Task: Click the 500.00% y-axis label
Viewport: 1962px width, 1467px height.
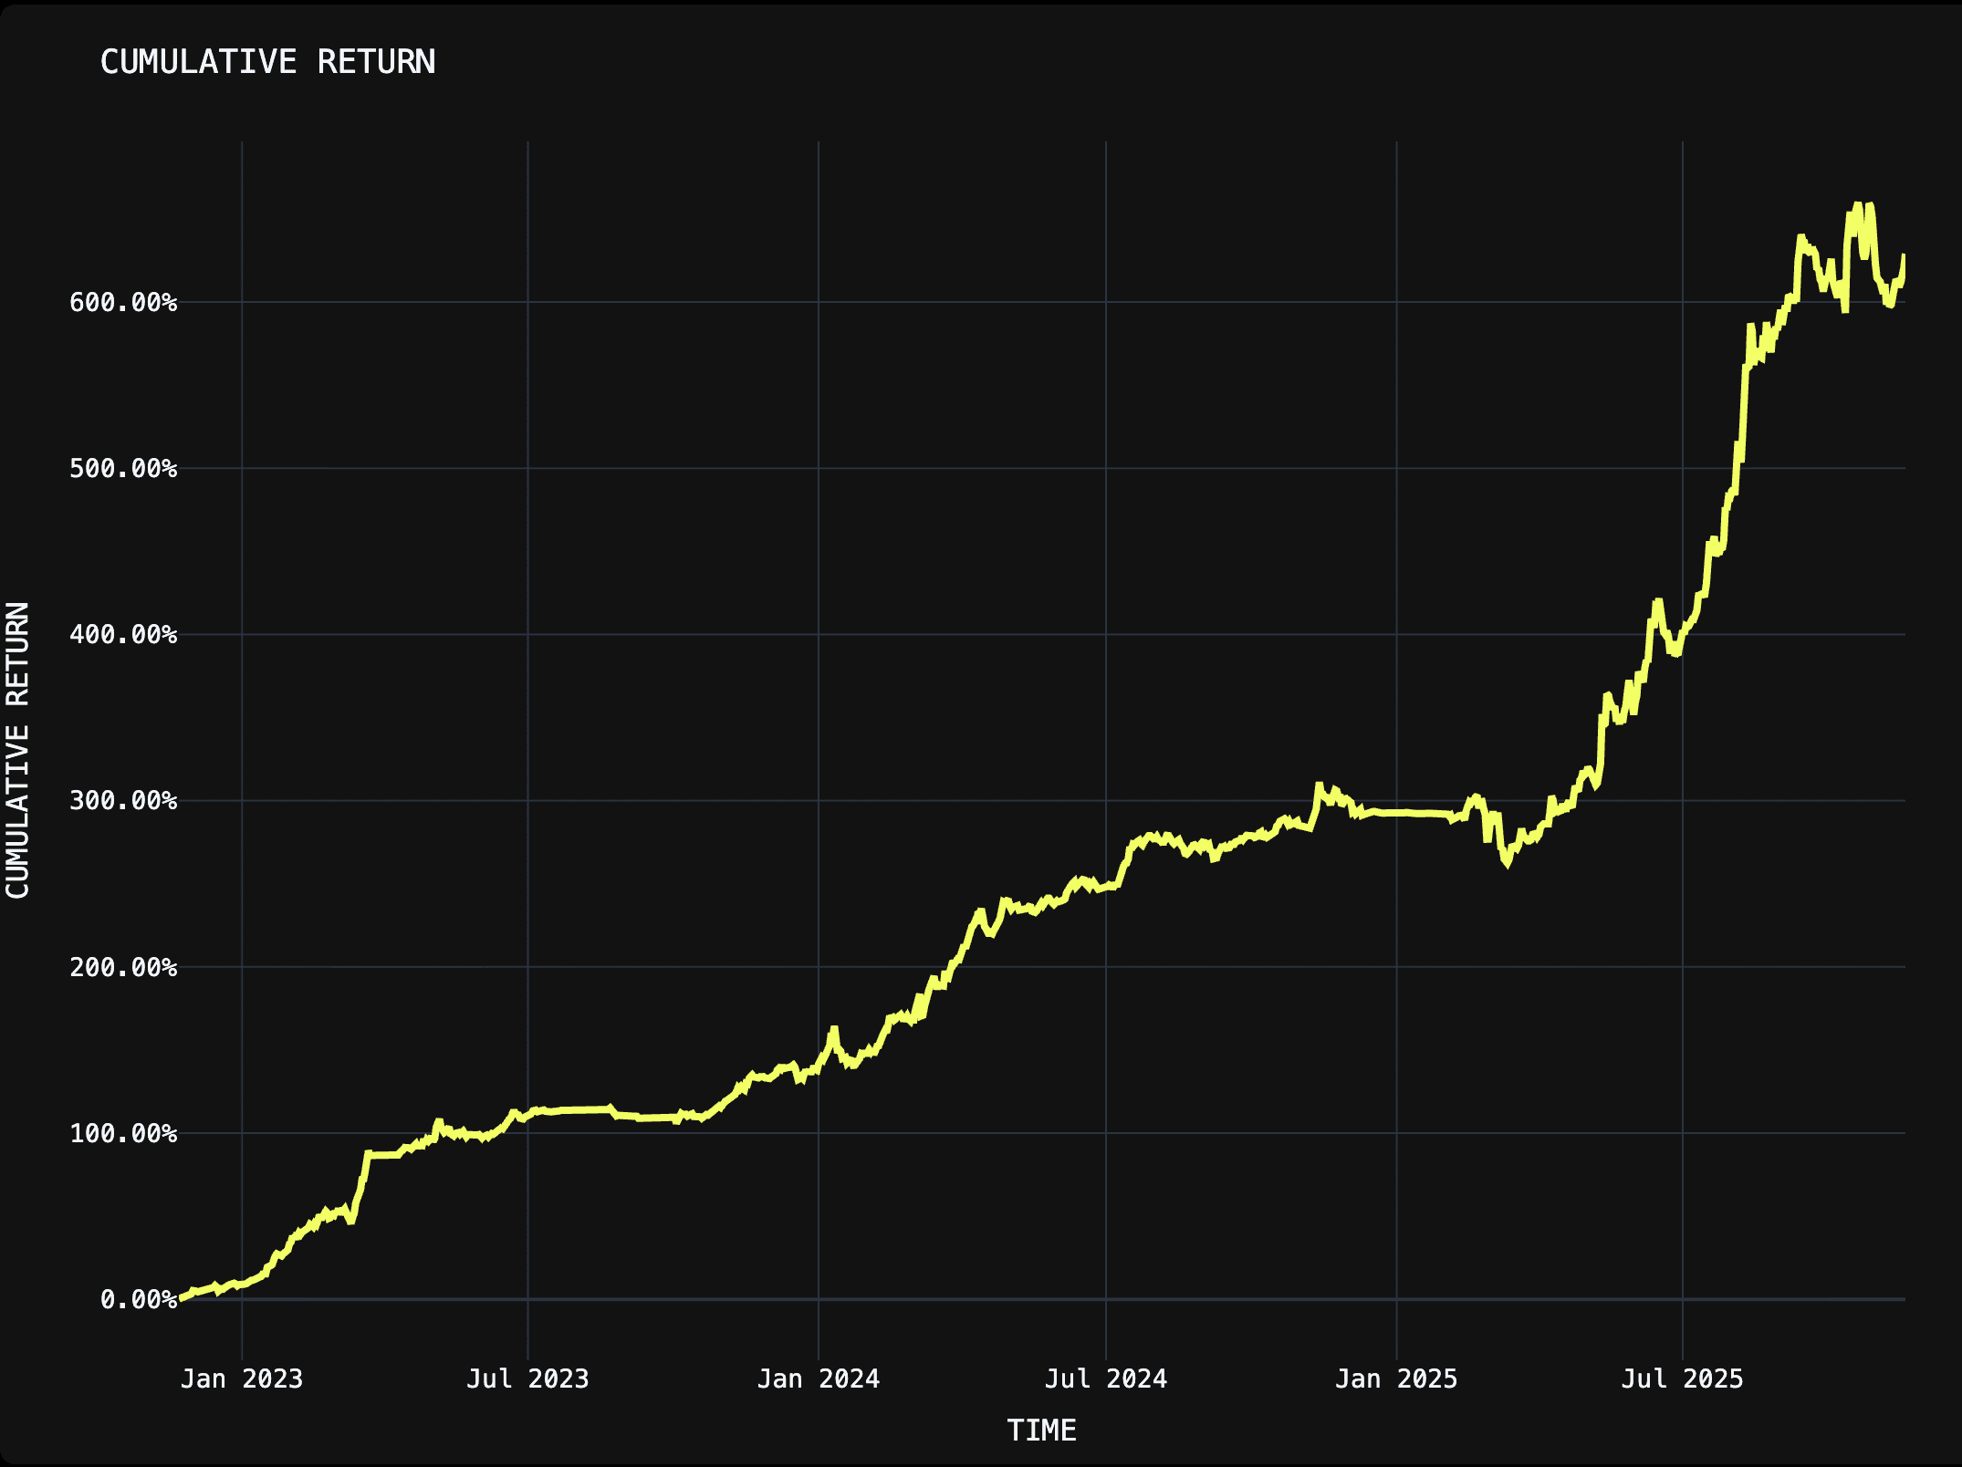Action: tap(123, 468)
